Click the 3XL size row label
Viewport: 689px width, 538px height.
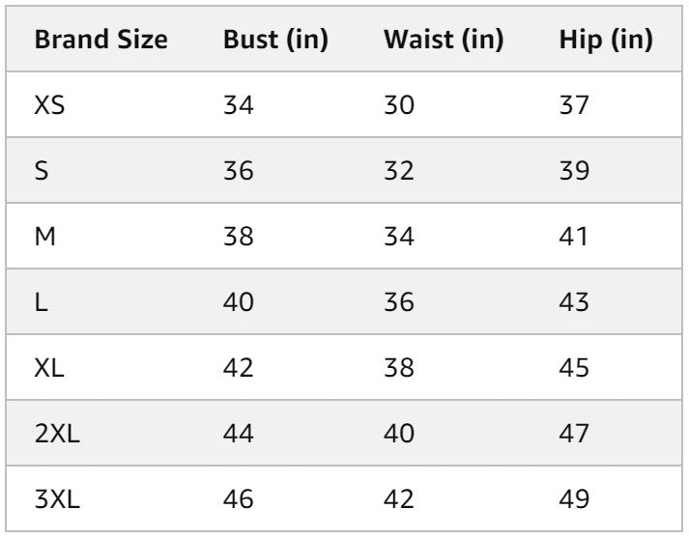tap(57, 499)
